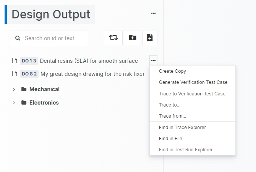Image resolution: width=256 pixels, height=172 pixels.
Task: Open DO13 Dental resins item
Action: tap(89, 61)
